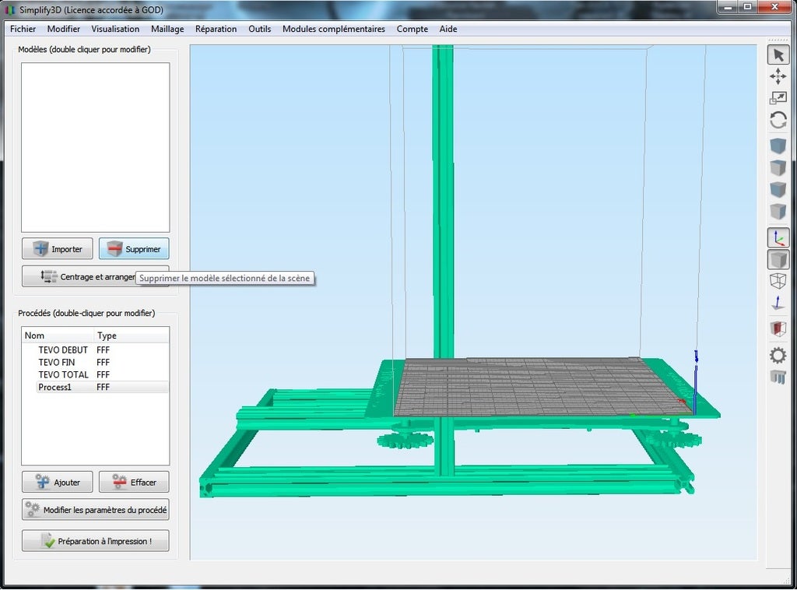797x590 pixels.
Task: Open the Réparation menu
Action: point(216,29)
